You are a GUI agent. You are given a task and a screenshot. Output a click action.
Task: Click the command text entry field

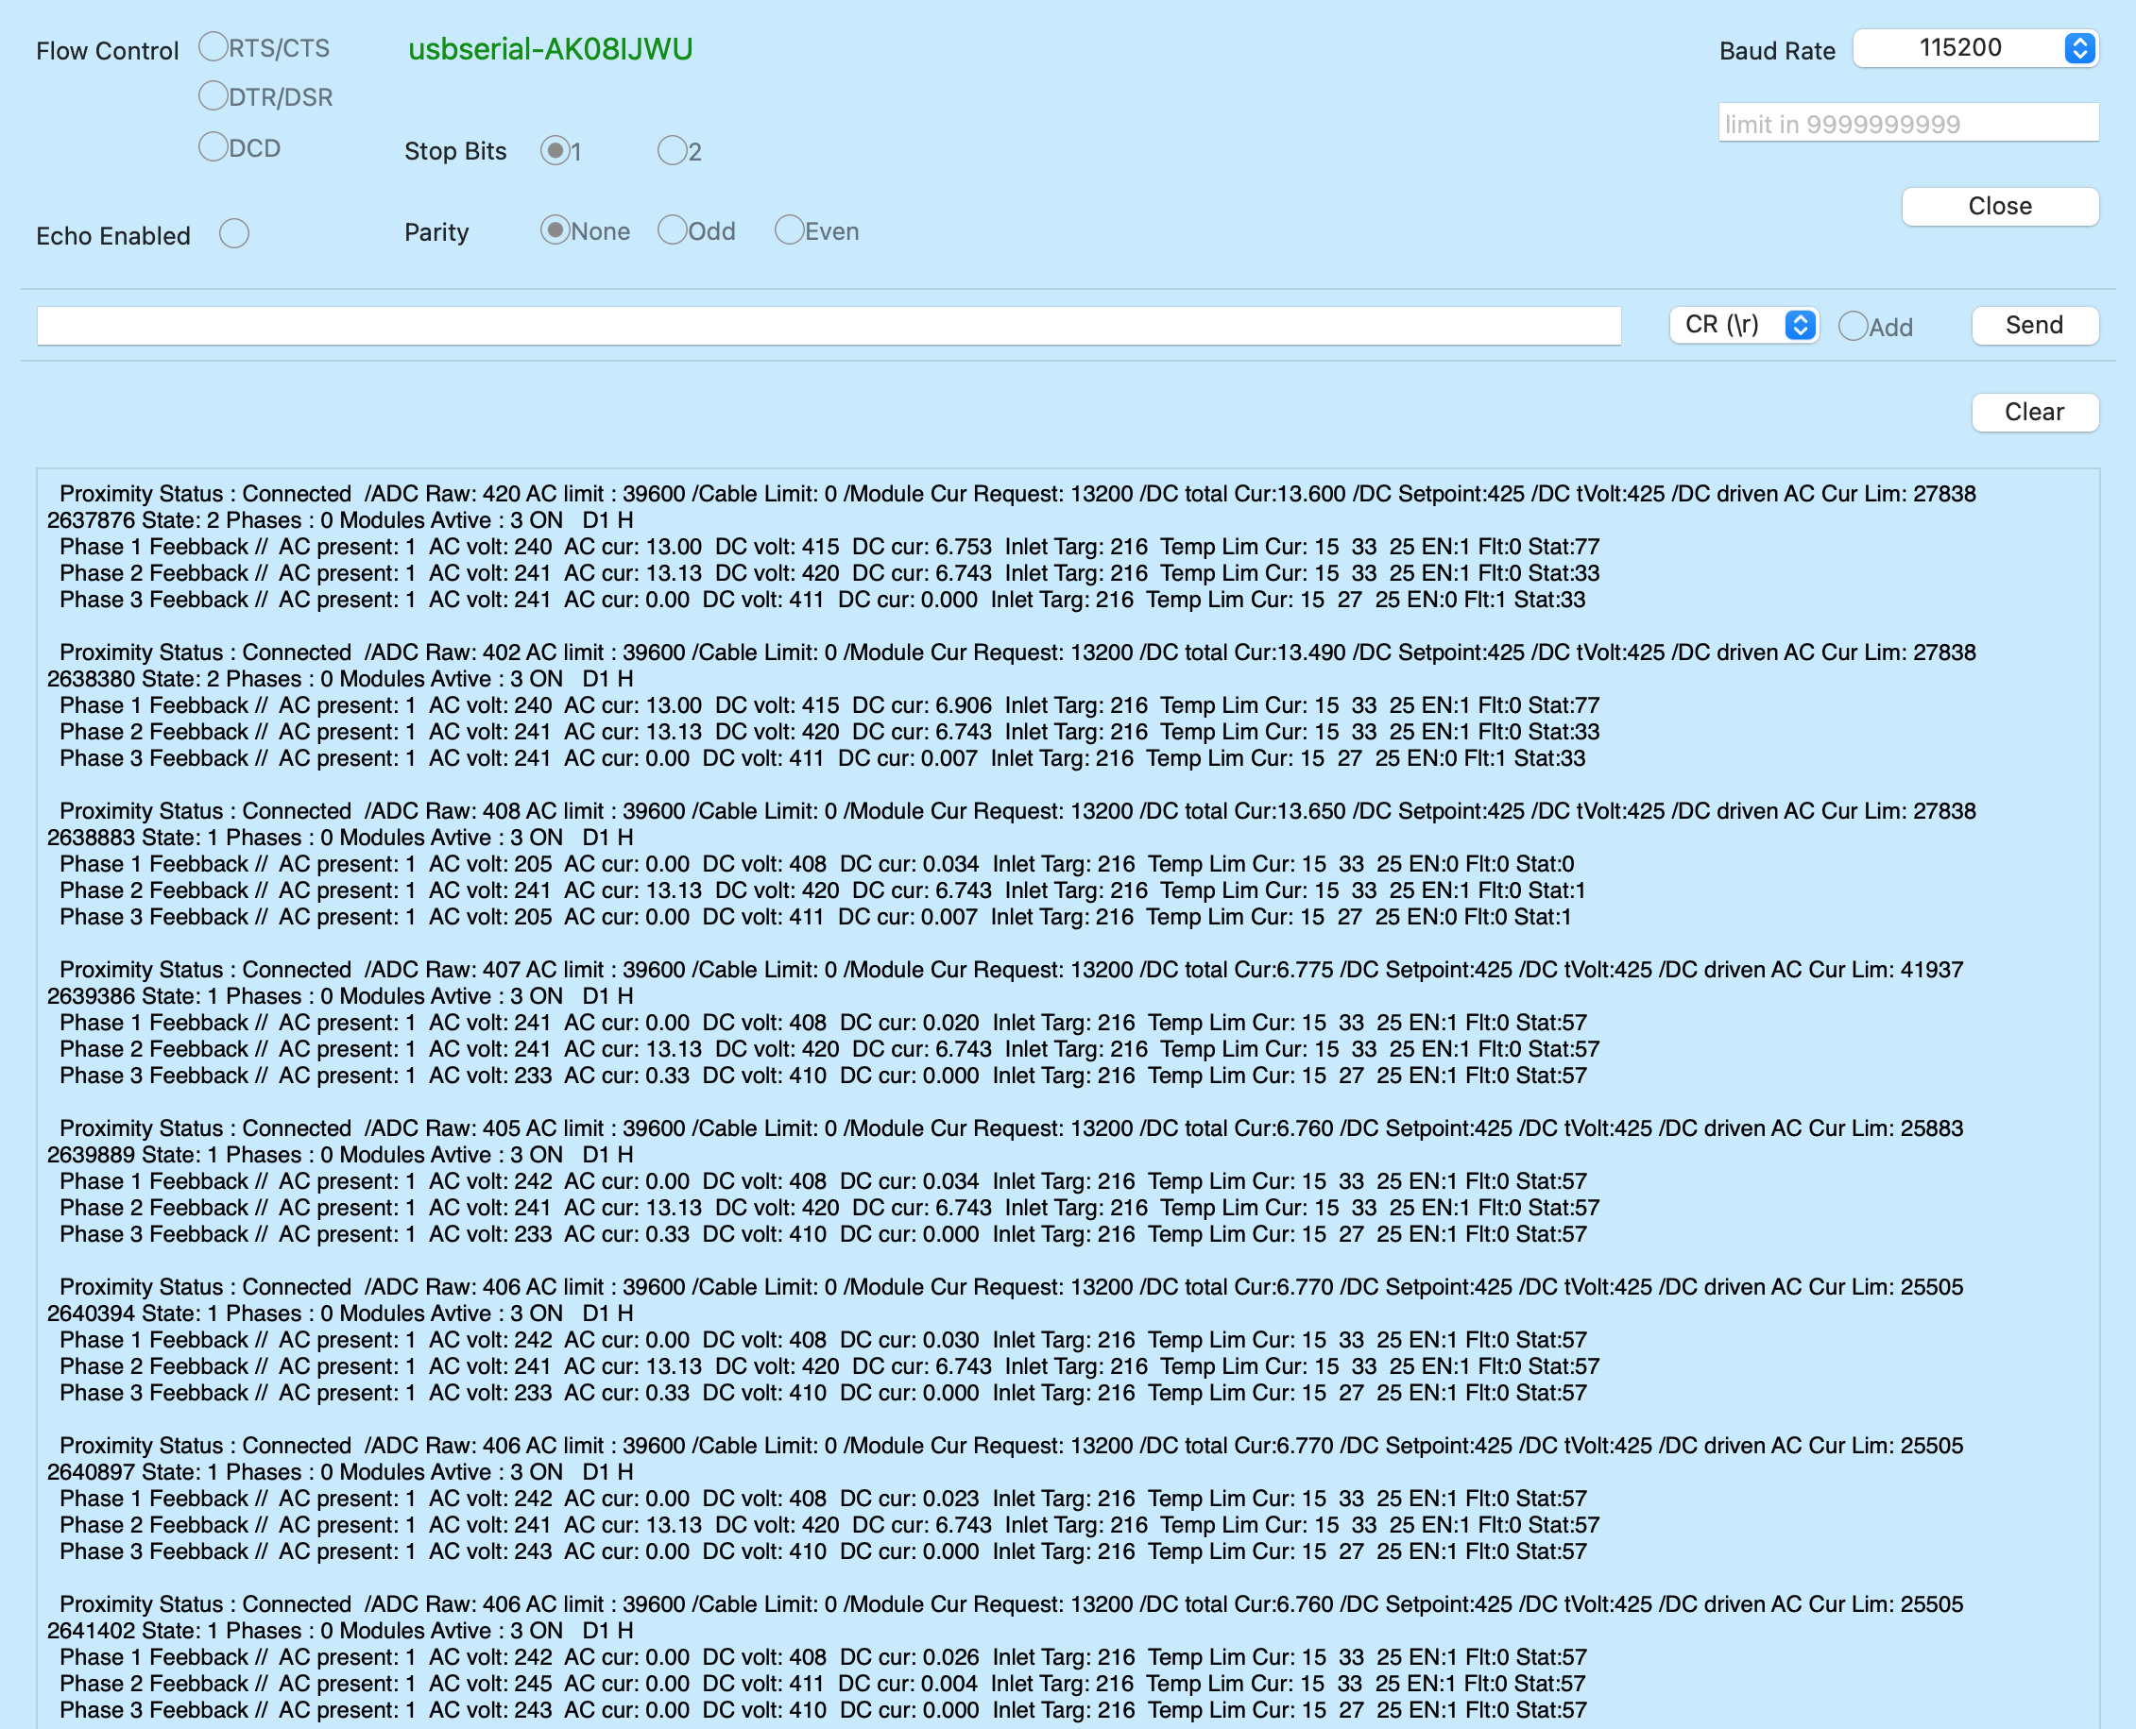coord(827,326)
